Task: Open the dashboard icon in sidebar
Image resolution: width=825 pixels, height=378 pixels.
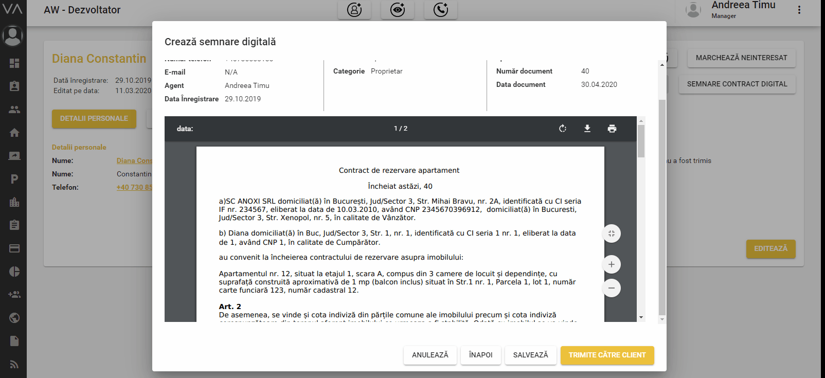Action: [14, 63]
